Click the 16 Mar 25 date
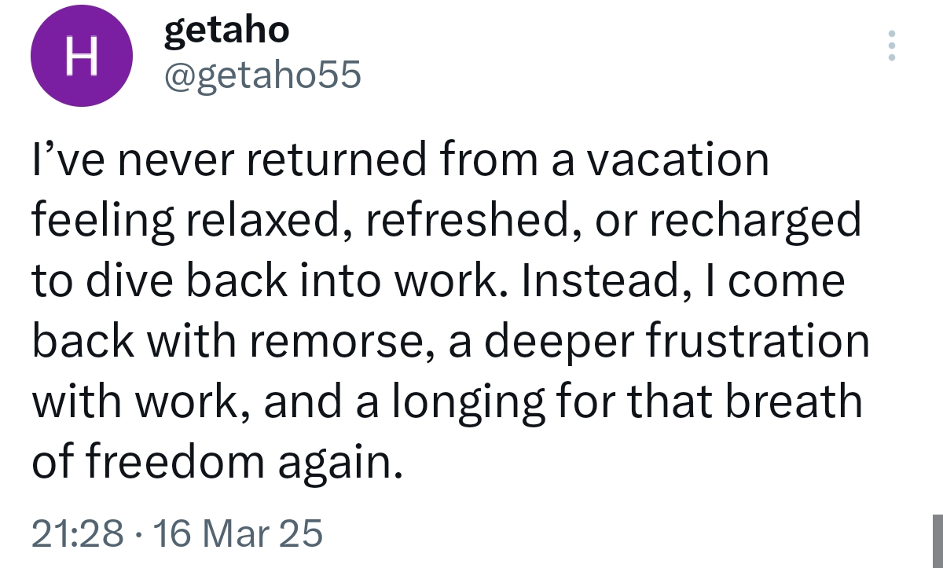Screen dimensions: 943x568 tap(237, 534)
